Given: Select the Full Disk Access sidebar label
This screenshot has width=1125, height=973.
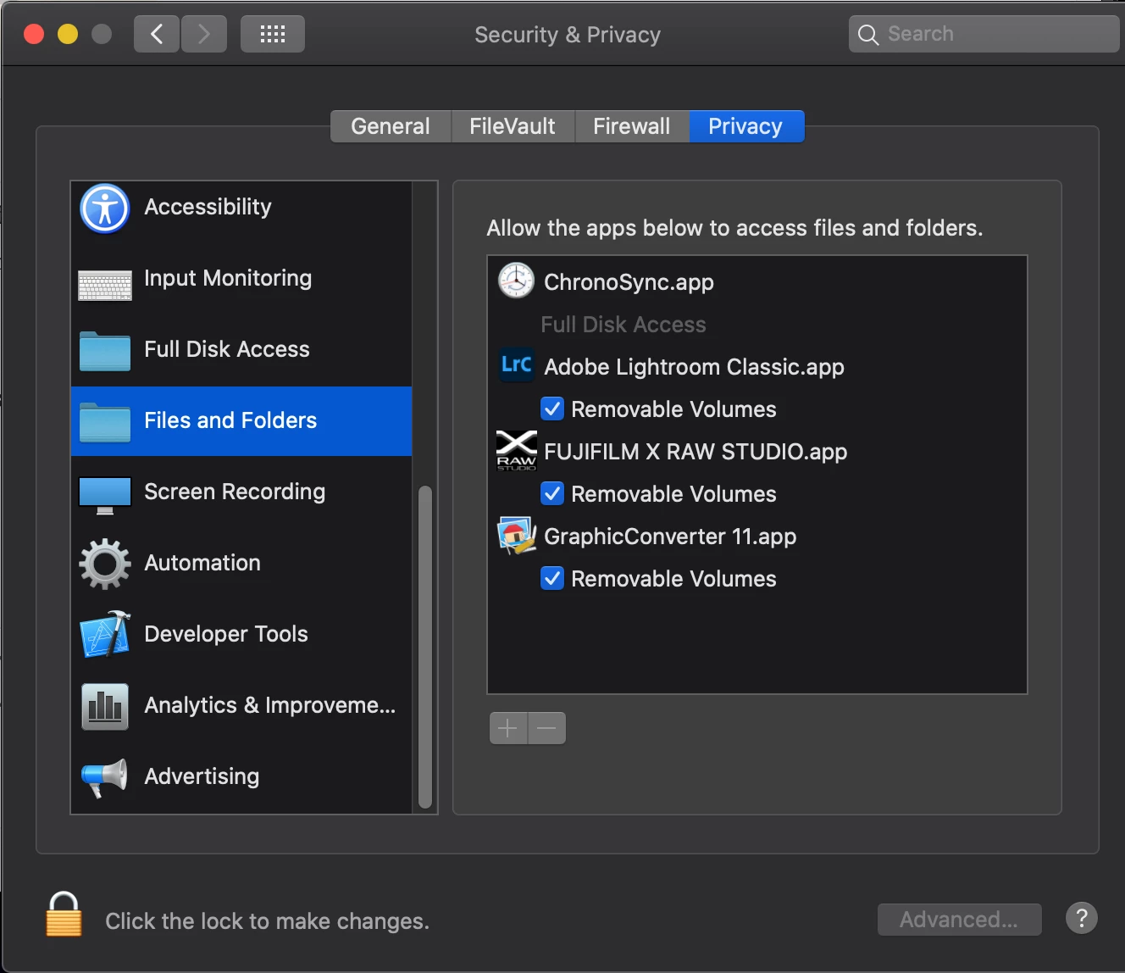Looking at the screenshot, I should pyautogui.click(x=227, y=349).
